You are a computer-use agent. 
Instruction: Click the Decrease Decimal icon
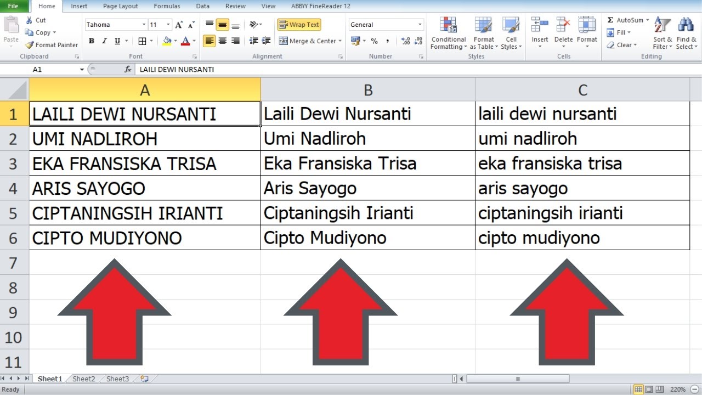click(x=418, y=41)
